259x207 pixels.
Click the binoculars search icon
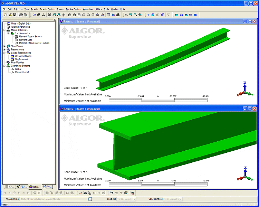[118, 15]
